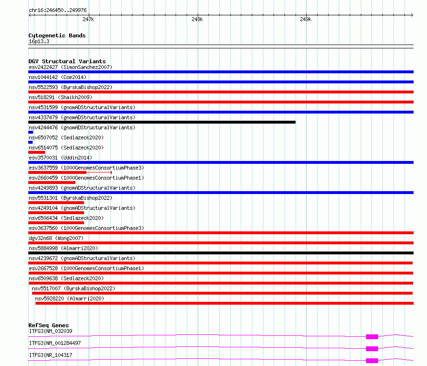
Task: Click the red bar under nsv5531301
Action: tap(56, 203)
